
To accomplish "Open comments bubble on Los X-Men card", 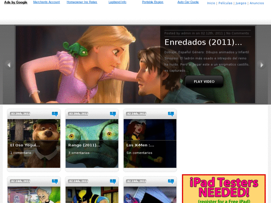I will [171, 114].
